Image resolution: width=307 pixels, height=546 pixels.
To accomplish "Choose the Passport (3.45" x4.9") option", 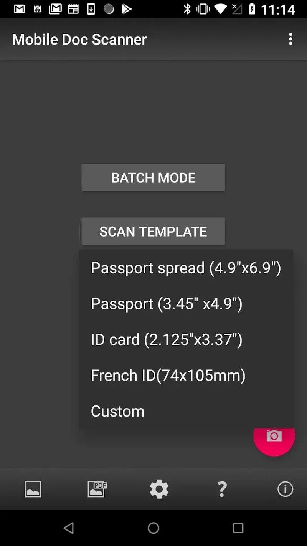I will tap(166, 304).
